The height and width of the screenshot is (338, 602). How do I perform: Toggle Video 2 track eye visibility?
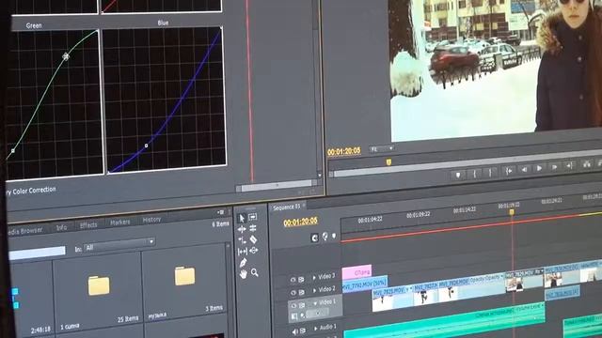(x=293, y=293)
